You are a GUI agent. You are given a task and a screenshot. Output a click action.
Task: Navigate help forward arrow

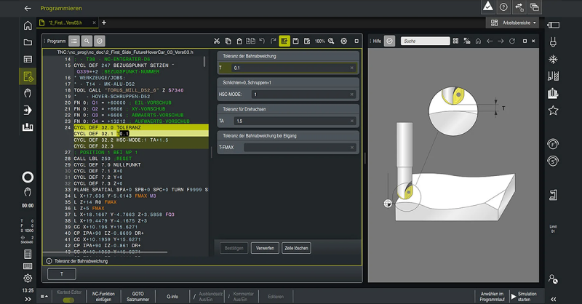[x=501, y=41]
